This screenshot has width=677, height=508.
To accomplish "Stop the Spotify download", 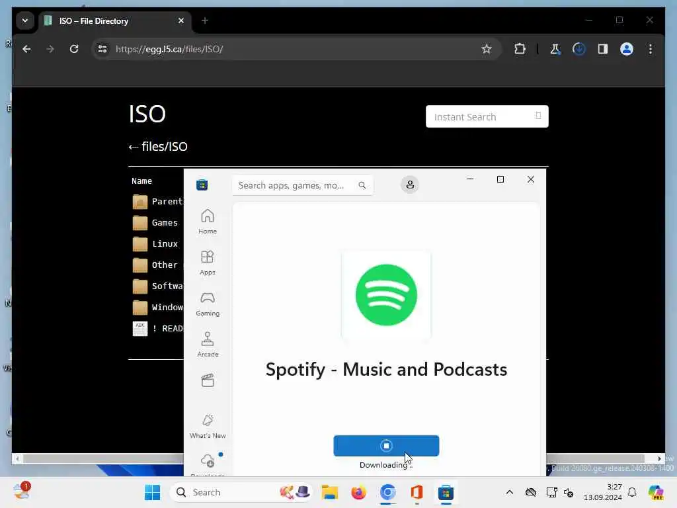I will coord(386,446).
